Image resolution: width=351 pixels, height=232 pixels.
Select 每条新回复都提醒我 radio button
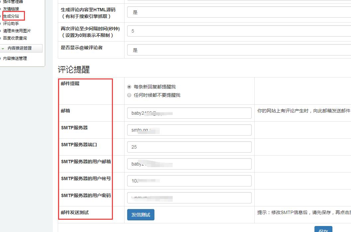pyautogui.click(x=129, y=87)
